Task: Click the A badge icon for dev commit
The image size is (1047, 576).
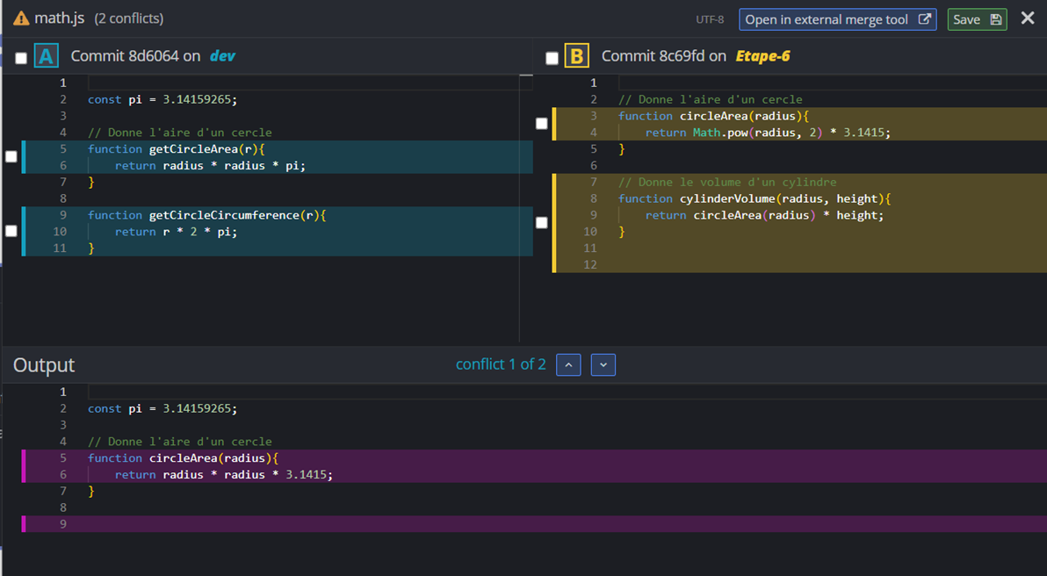Action: pyautogui.click(x=46, y=56)
